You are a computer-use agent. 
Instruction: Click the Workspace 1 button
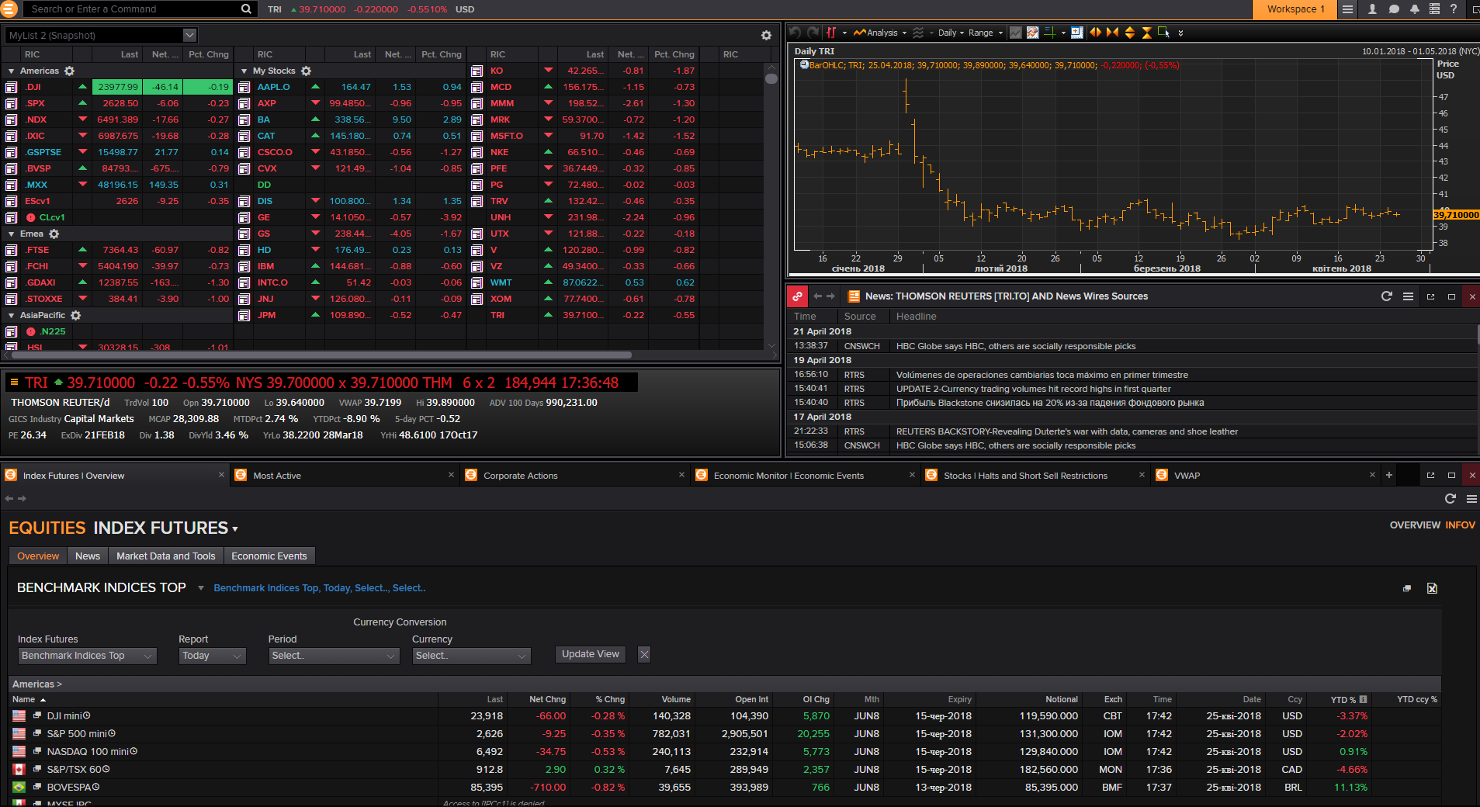(x=1294, y=9)
